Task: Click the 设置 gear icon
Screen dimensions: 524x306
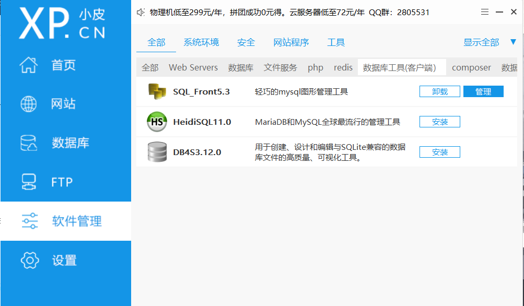Action: [30, 260]
